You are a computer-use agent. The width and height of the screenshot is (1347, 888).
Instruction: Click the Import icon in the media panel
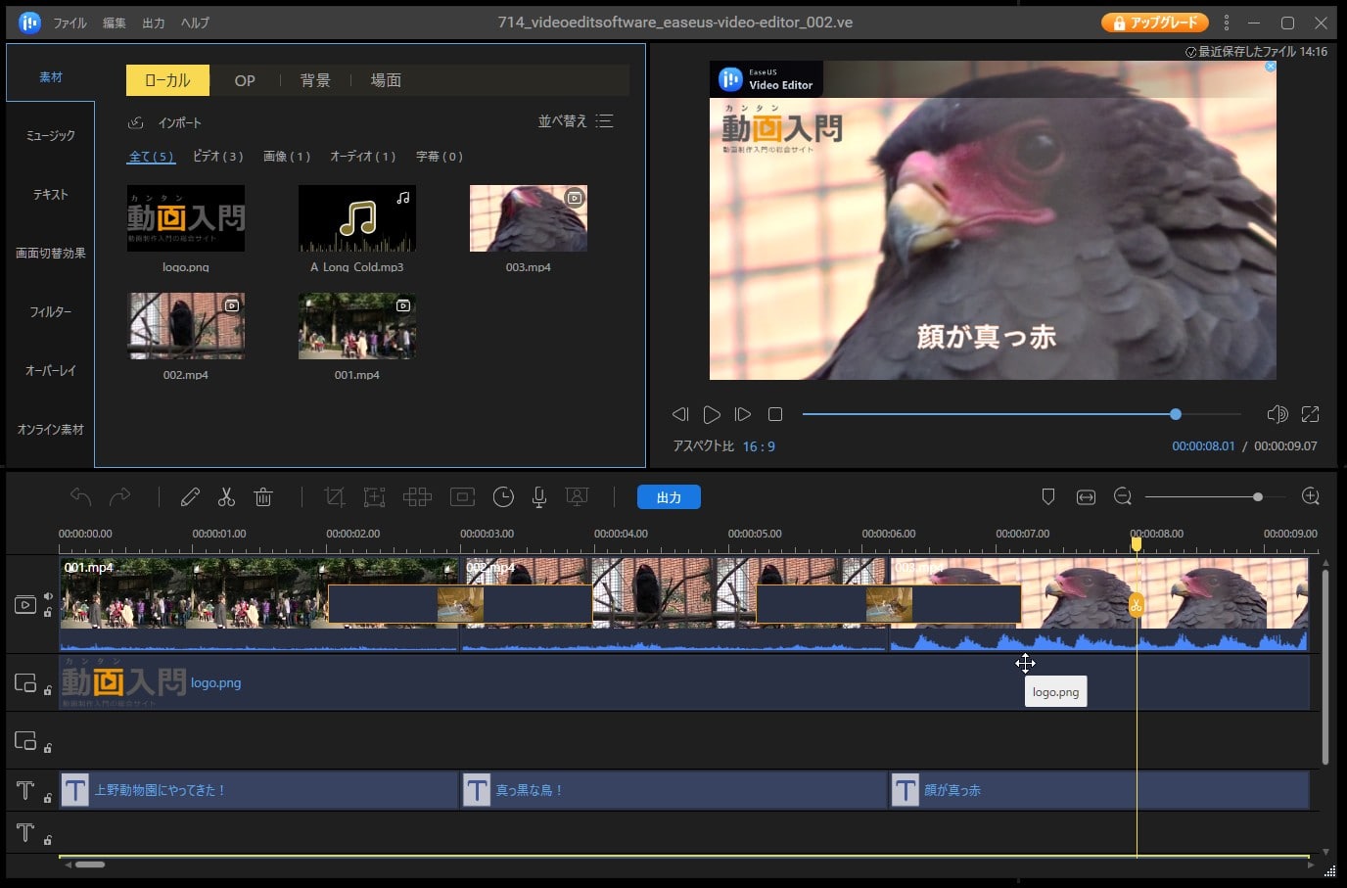136,122
